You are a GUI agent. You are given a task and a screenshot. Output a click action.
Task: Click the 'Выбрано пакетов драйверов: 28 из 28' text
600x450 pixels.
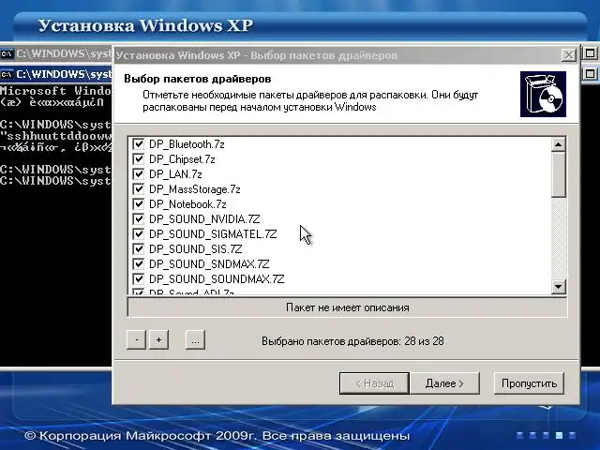352,341
